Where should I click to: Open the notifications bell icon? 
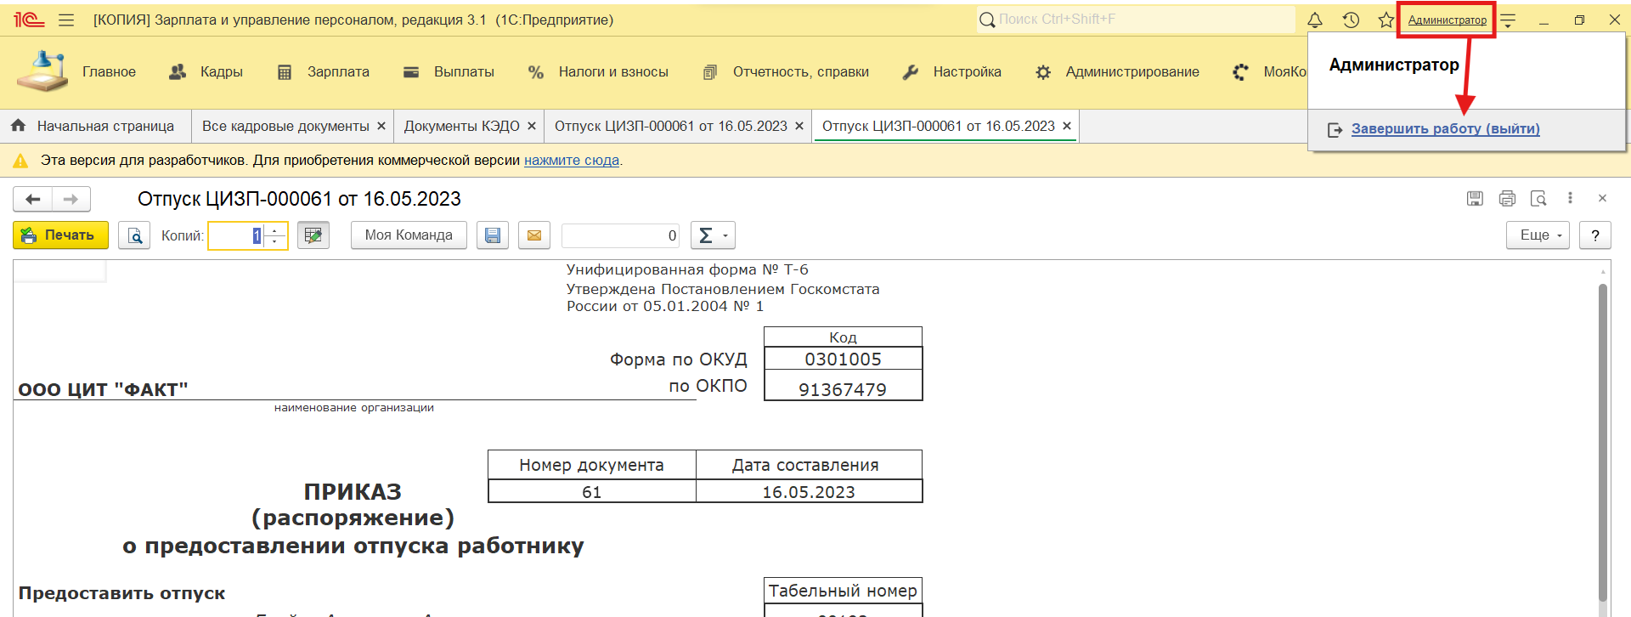1314,20
